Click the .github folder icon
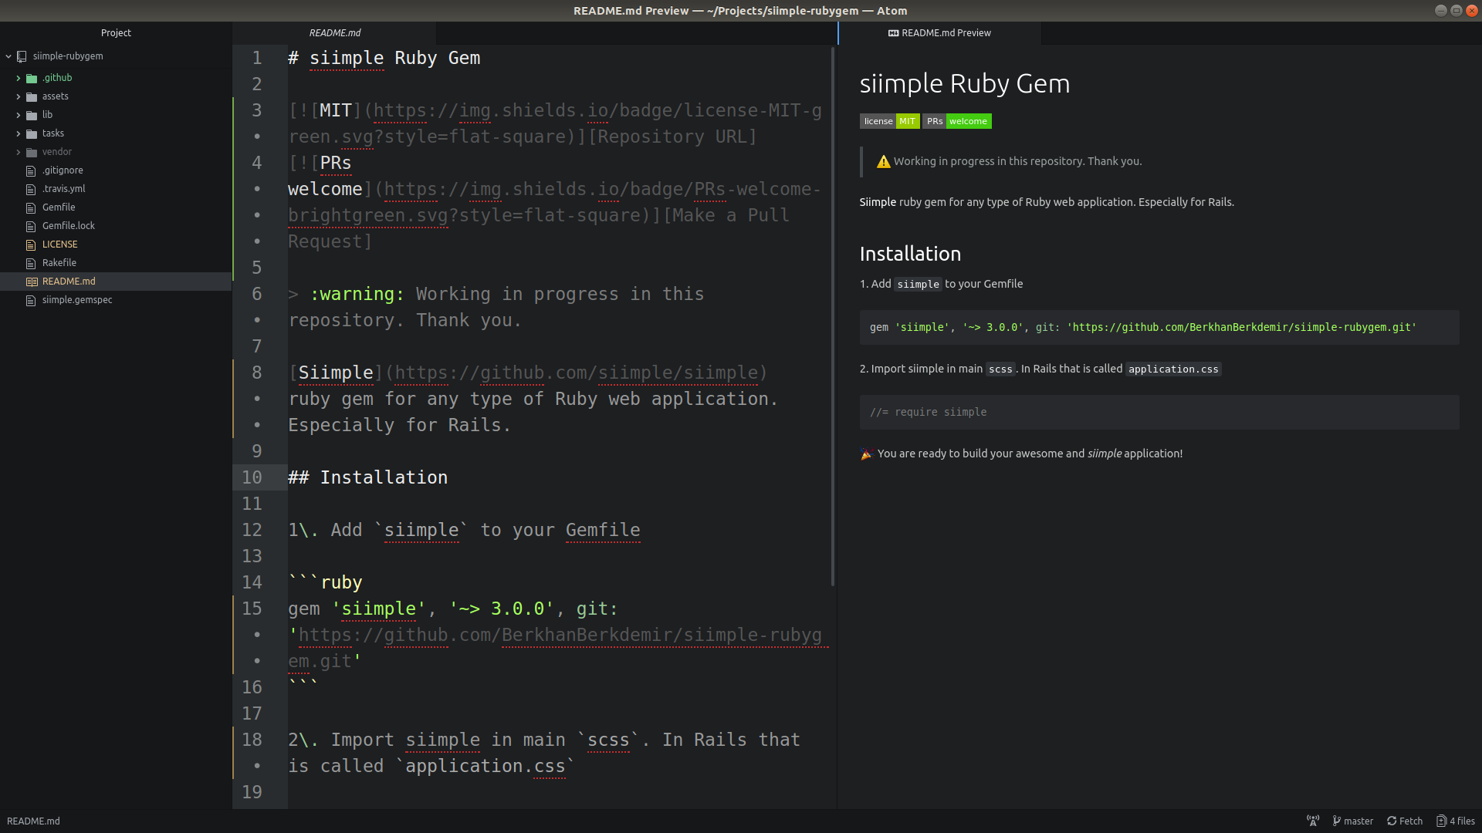 pos(32,78)
